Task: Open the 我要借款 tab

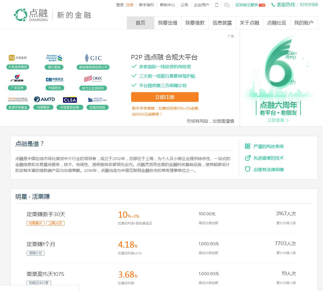Action: (195, 23)
